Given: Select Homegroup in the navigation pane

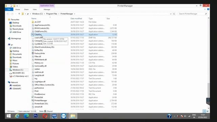Looking at the screenshot, I should (16, 38).
